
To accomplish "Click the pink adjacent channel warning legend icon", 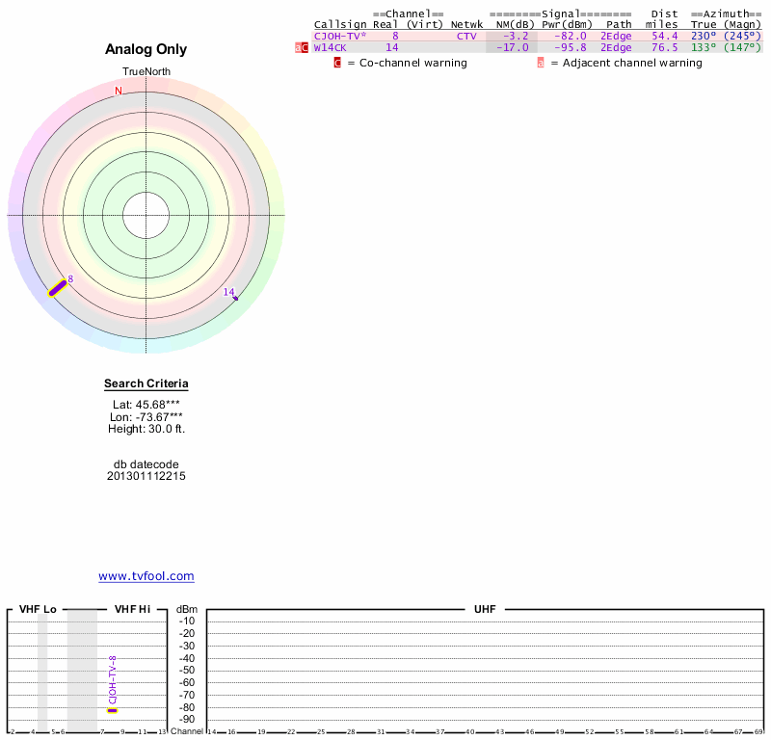I will [541, 63].
